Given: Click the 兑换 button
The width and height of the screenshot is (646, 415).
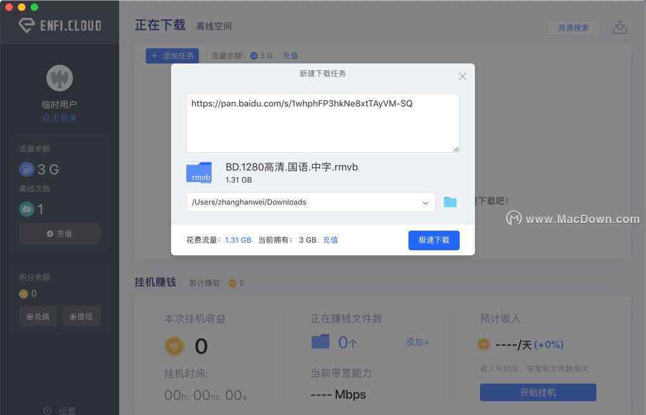Looking at the screenshot, I should 38,317.
